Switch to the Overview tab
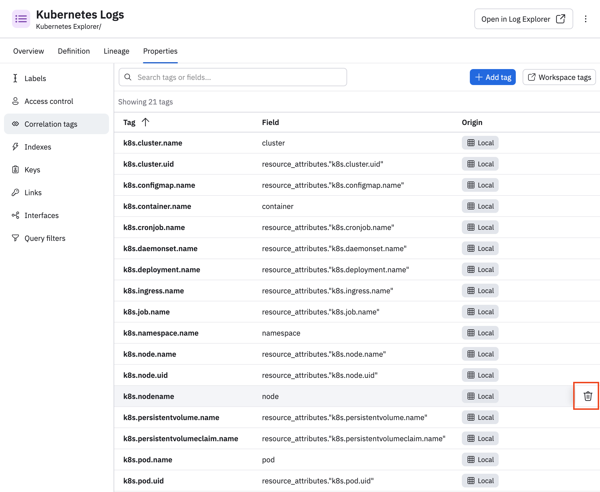The image size is (600, 492). (x=29, y=51)
